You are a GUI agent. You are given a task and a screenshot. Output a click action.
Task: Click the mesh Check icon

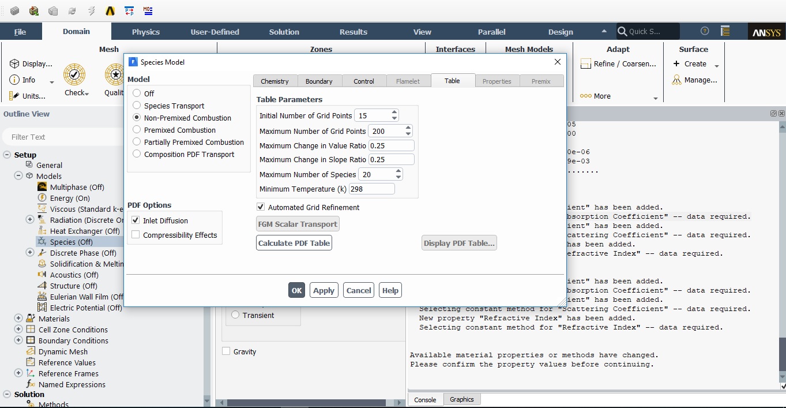point(74,75)
